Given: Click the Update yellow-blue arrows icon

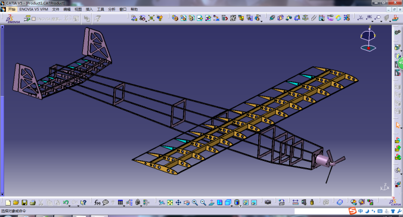Looking at the screenshot, I should 338,18.
